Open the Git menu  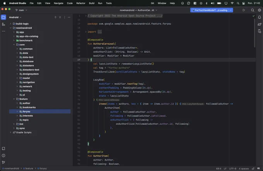coord(152,3)
